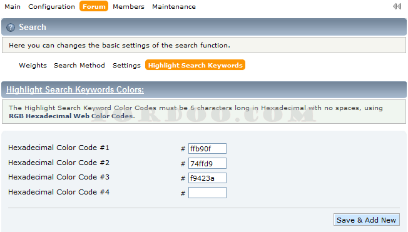Focus the Hexadecimal Color Code #1 field

coord(207,148)
